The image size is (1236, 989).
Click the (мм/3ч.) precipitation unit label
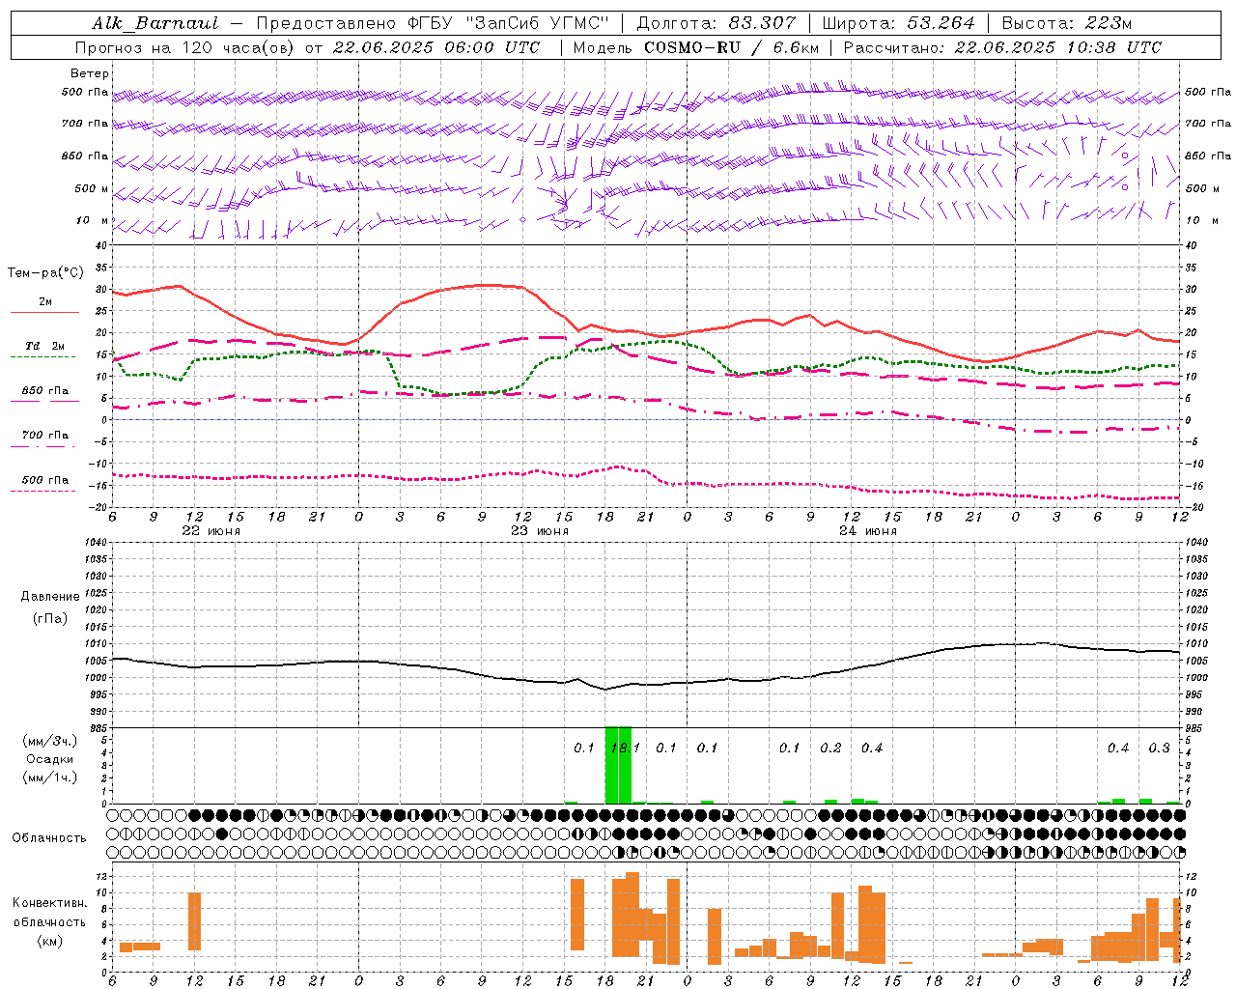50,741
